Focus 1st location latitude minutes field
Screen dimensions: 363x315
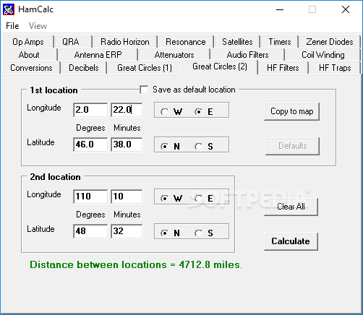(x=127, y=144)
